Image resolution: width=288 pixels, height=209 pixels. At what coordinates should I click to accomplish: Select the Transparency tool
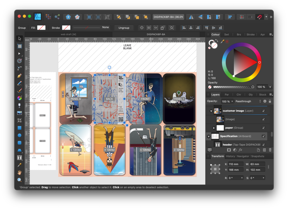pos(19,105)
